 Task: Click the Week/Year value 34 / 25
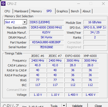coord(95,32)
